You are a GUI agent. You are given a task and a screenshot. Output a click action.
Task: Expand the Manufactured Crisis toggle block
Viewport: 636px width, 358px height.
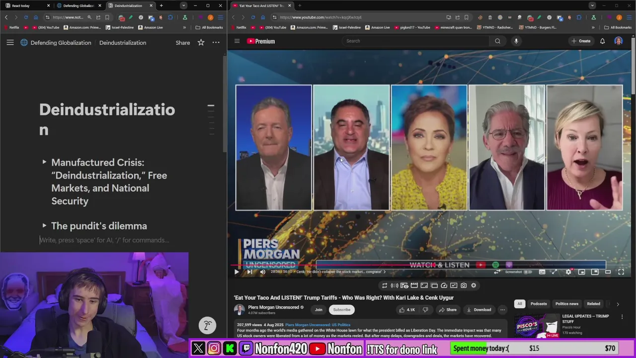pyautogui.click(x=44, y=162)
